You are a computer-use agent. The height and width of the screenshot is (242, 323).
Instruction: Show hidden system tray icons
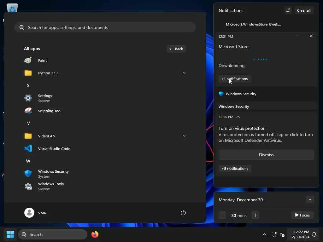[264, 234]
